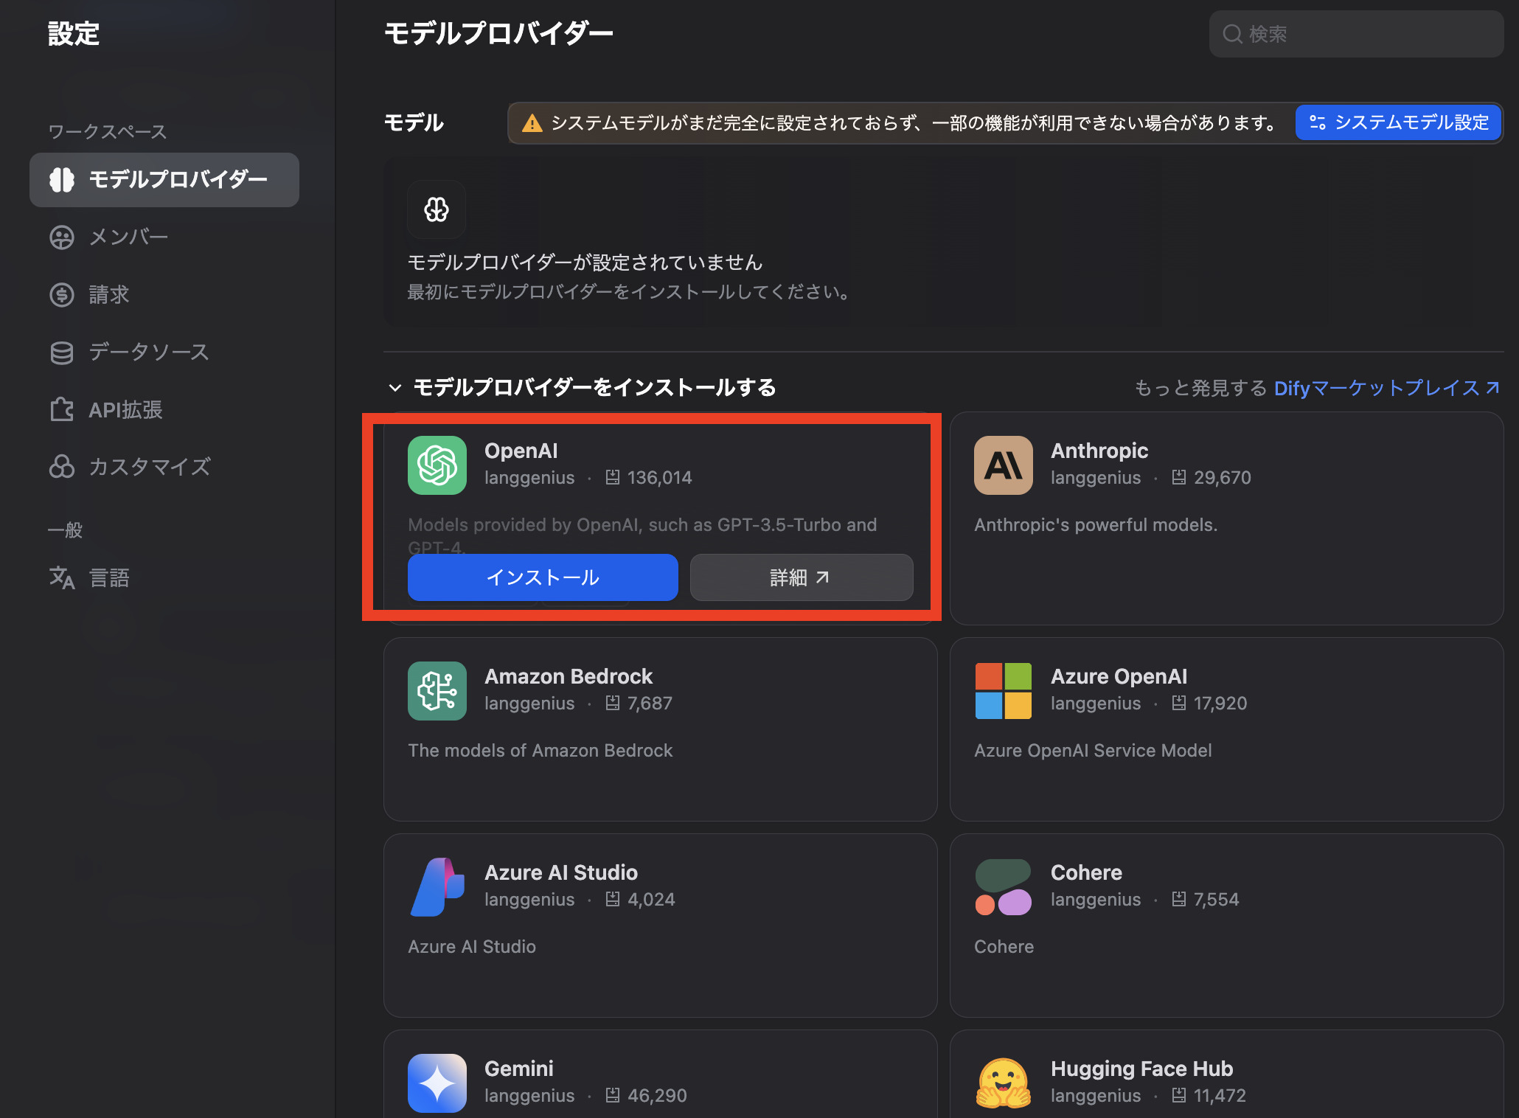The height and width of the screenshot is (1118, 1519).
Task: Click the Gemini download count 46,290
Action: coord(657,1096)
